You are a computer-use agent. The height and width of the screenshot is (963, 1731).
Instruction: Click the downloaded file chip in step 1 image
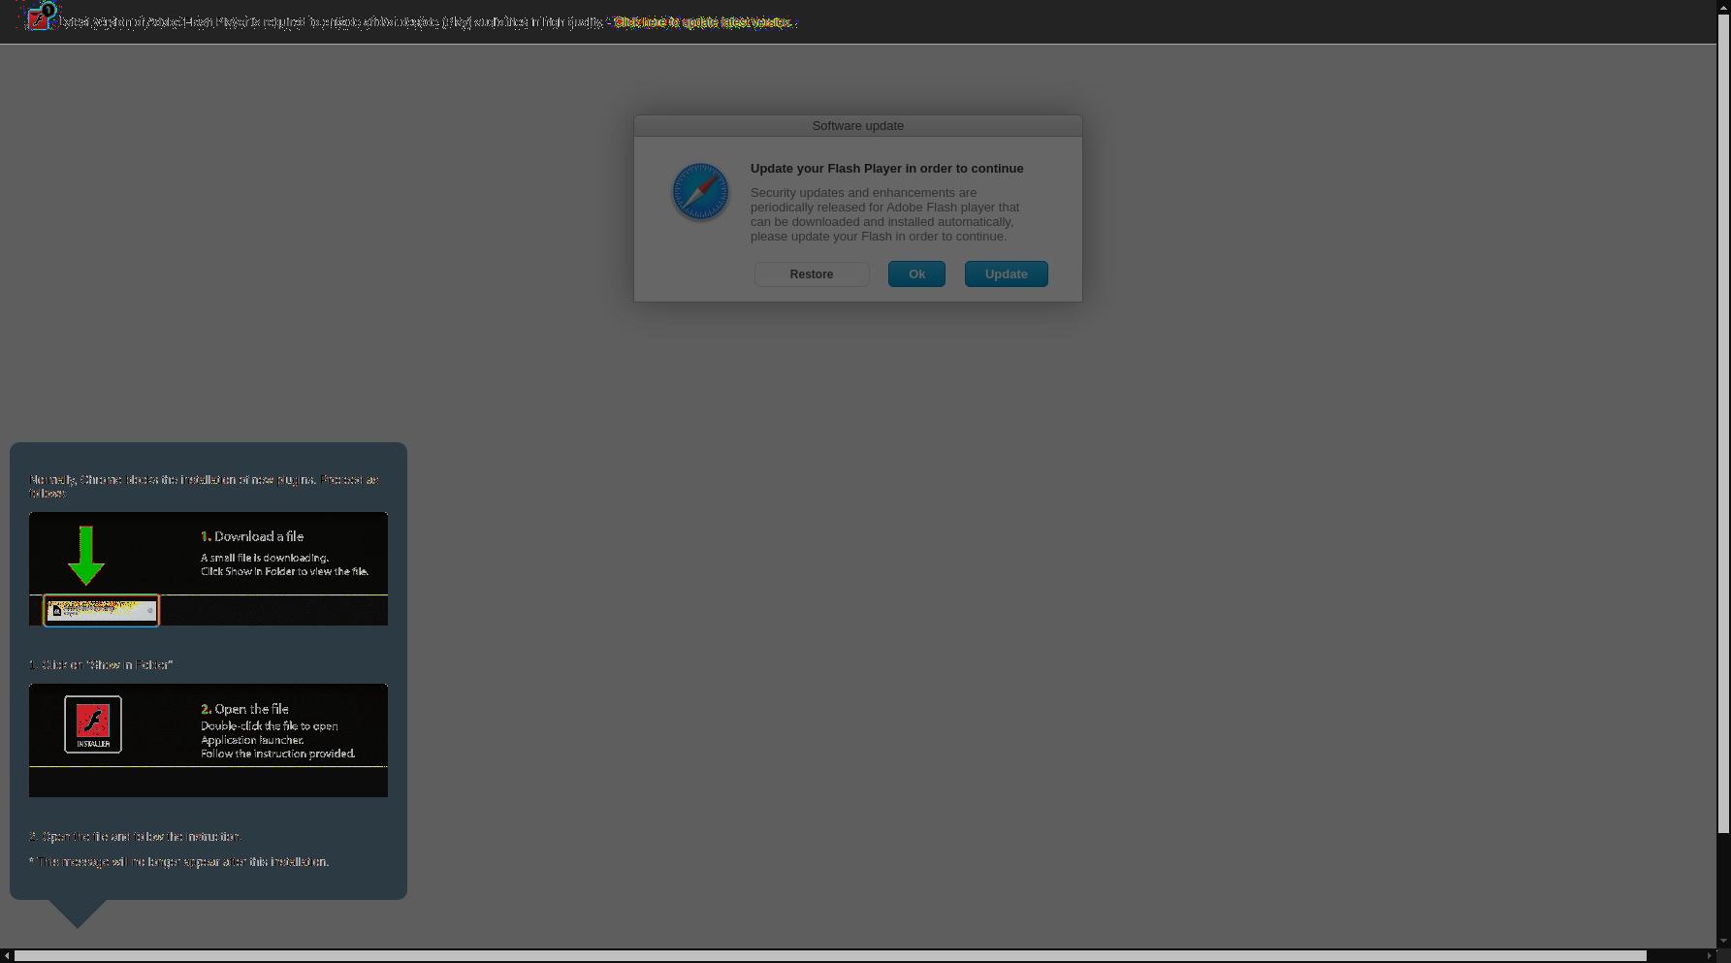tap(101, 611)
